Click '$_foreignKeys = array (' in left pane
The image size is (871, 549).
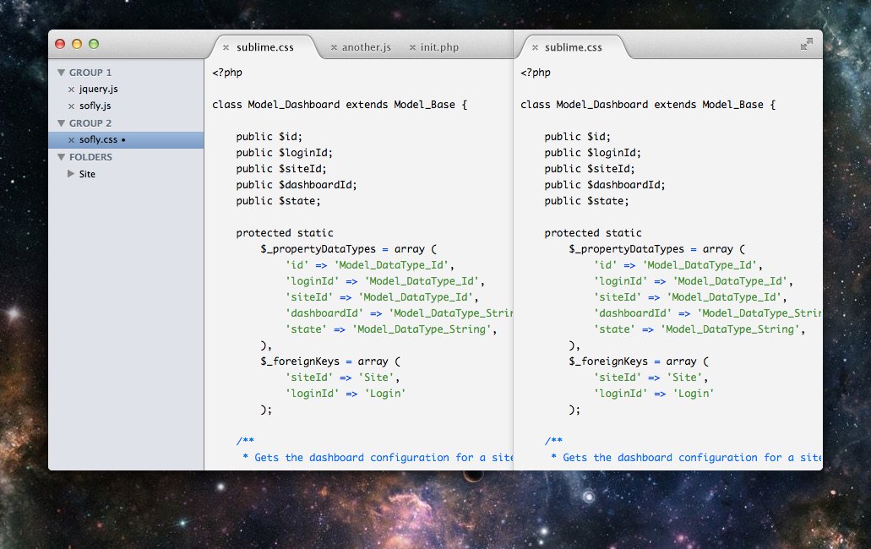330,361
